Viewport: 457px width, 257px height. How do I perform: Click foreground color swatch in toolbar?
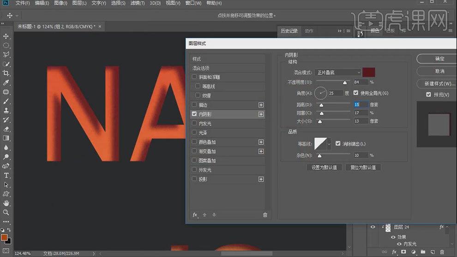4,237
